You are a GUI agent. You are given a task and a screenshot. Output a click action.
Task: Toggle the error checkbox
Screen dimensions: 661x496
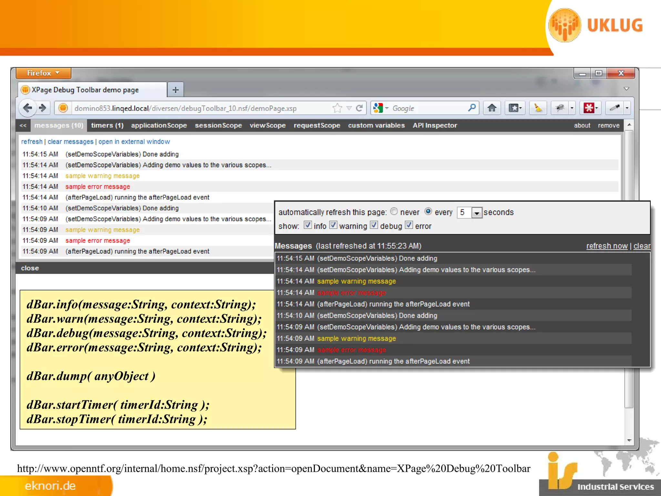[x=409, y=225]
